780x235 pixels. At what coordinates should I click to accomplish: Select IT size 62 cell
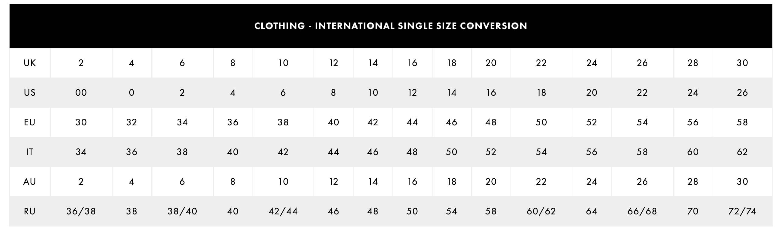pyautogui.click(x=742, y=152)
